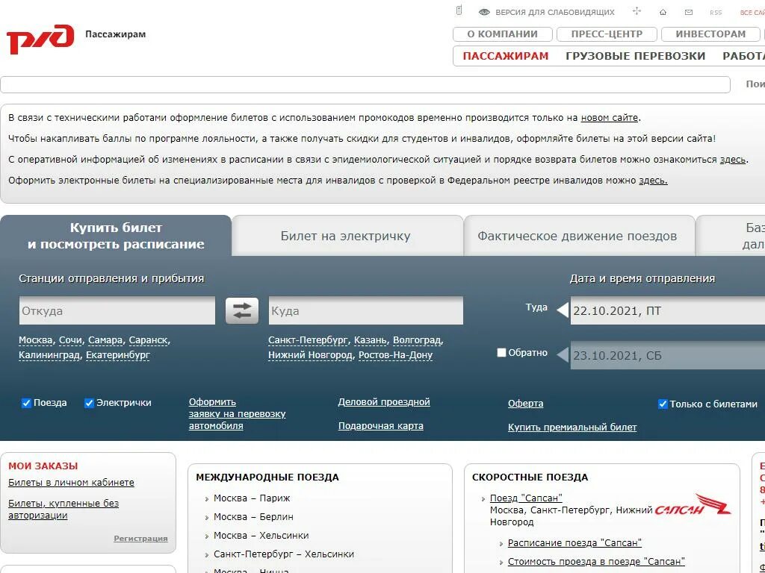Open Стоимость проезда в поезде "Сапсан" link
The width and height of the screenshot is (765, 573).
coord(596,561)
